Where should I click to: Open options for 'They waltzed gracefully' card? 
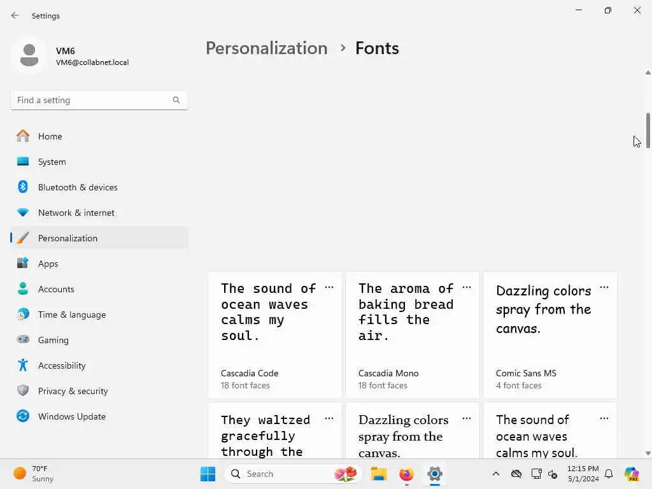(329, 419)
